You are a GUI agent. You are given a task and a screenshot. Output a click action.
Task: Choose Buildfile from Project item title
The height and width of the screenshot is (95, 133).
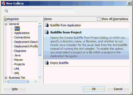[66, 32]
